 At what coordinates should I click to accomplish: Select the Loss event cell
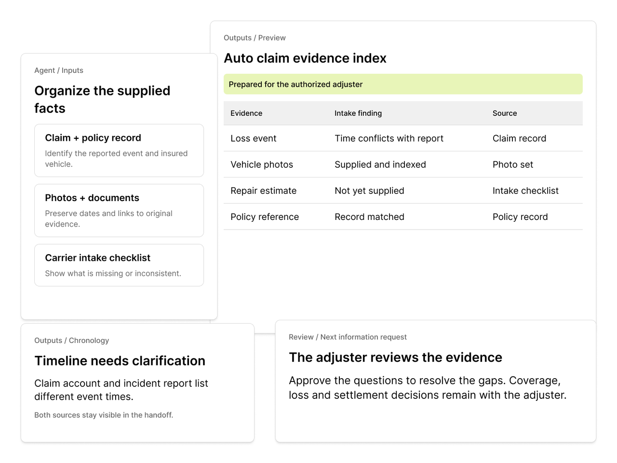254,138
